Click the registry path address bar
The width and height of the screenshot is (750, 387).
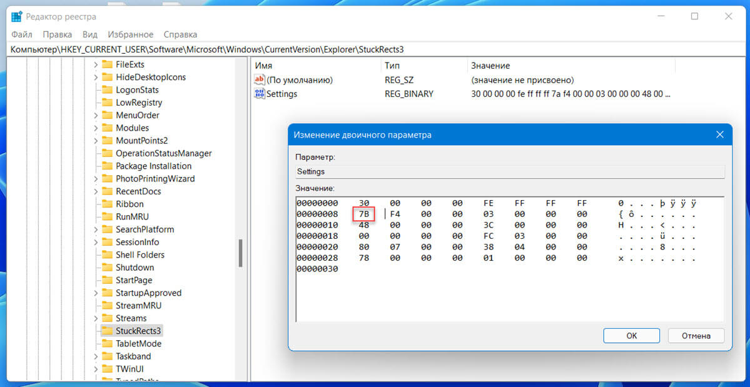point(375,49)
